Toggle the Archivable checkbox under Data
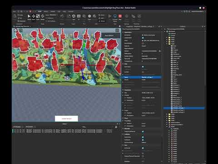This screenshot has width=218, height=164. [143, 67]
